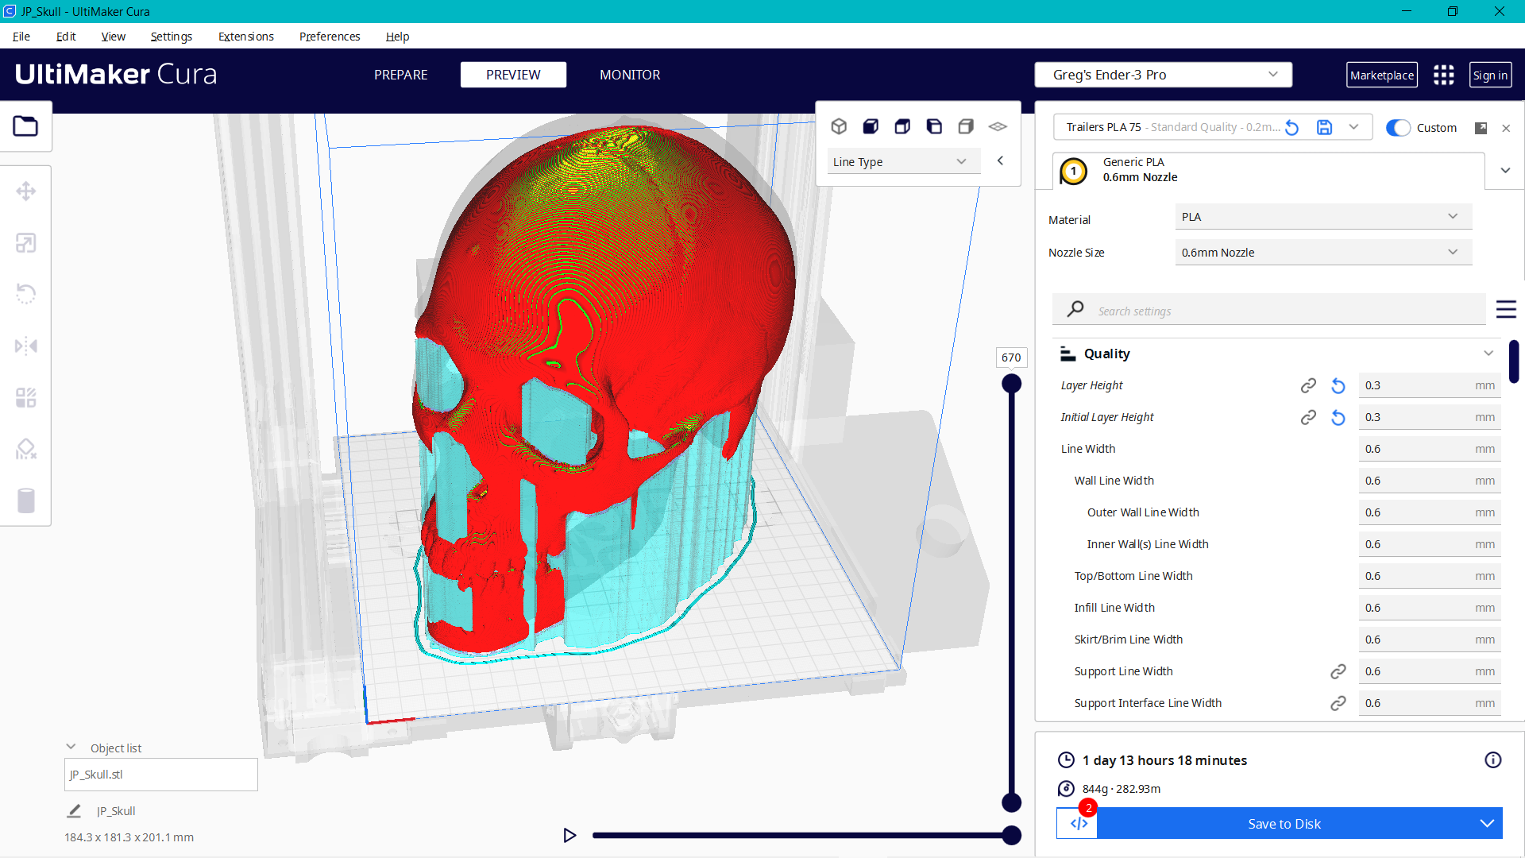Image resolution: width=1525 pixels, height=858 pixels.
Task: Switch to front view orientation icon
Action: click(x=871, y=126)
